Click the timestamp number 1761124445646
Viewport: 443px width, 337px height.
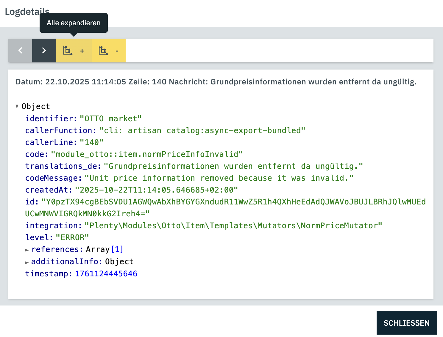pyautogui.click(x=106, y=274)
